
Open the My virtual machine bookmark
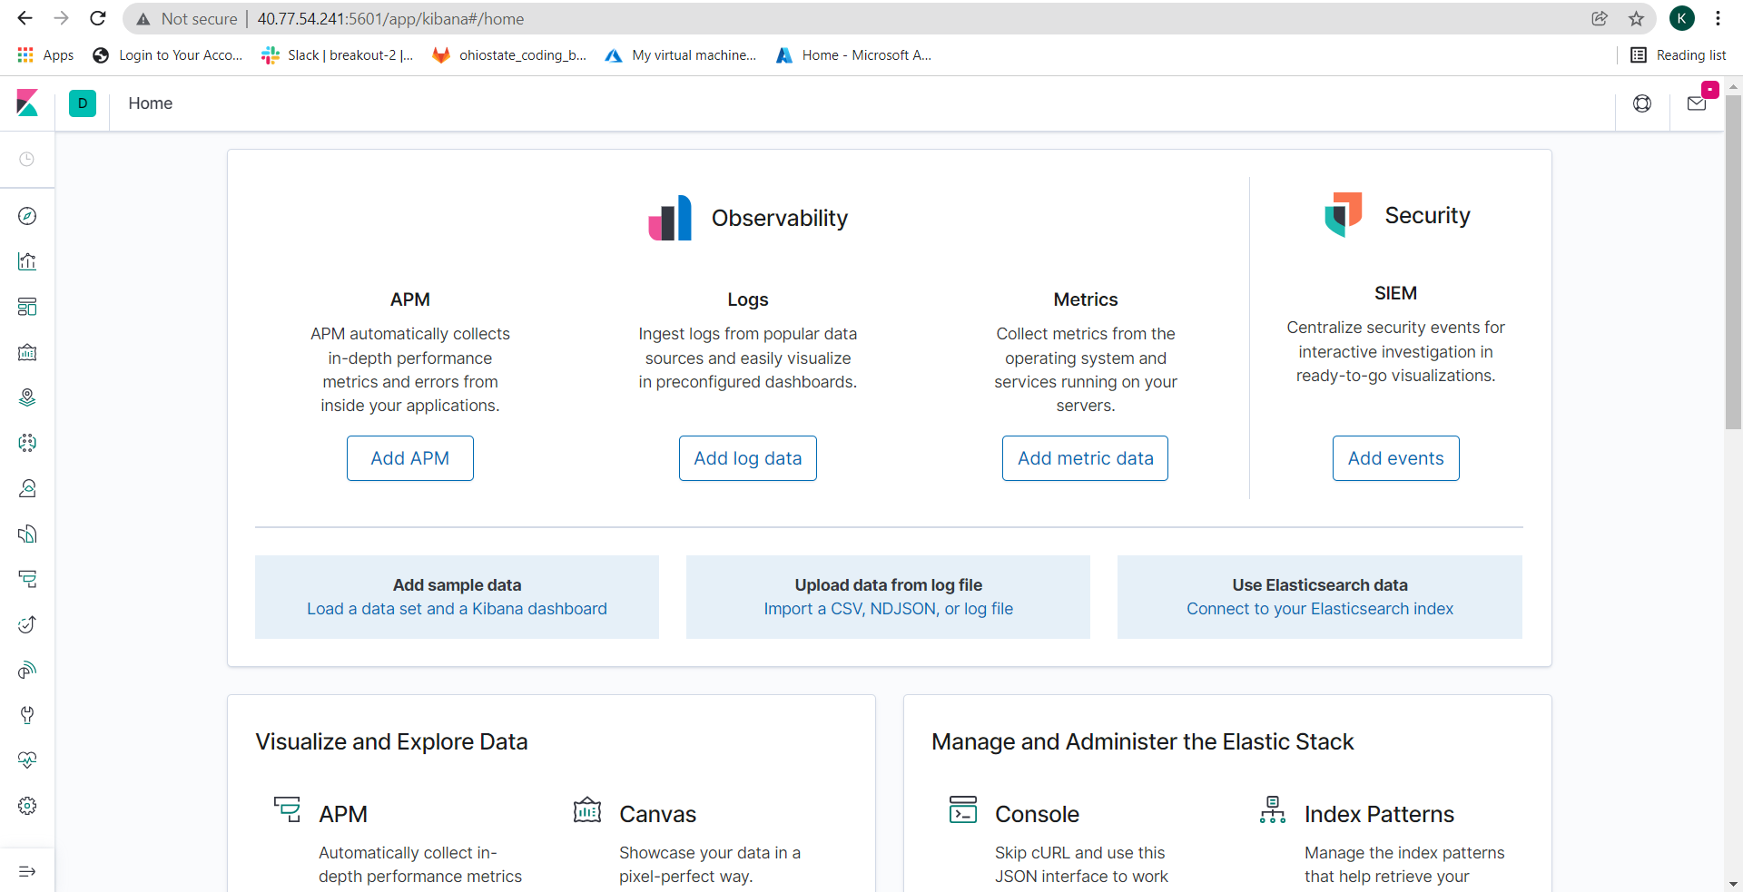681,55
